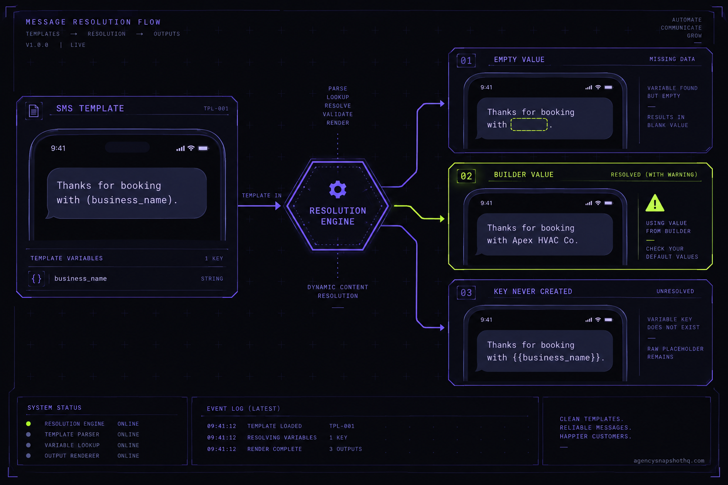Image resolution: width=728 pixels, height=485 pixels.
Task: Click the STRING type label
Action: click(x=212, y=278)
